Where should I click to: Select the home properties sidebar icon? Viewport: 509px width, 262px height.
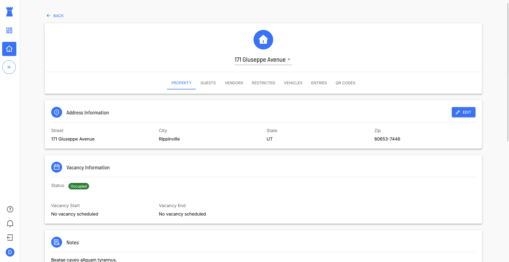click(9, 49)
